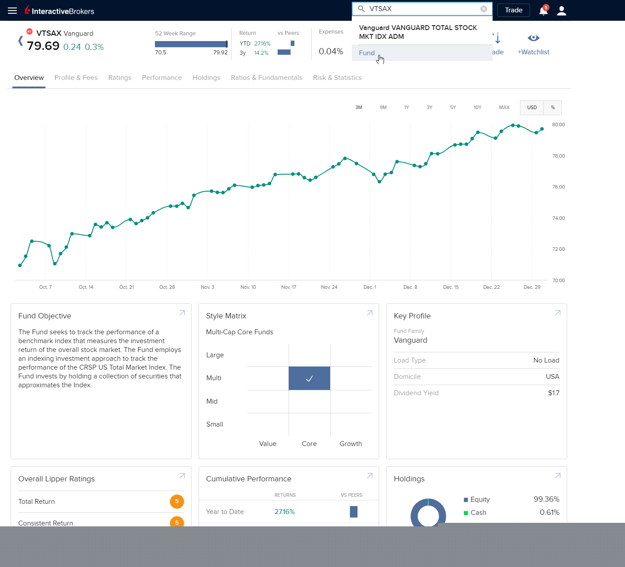This screenshot has width=625, height=567.
Task: Click the holdings donut chart
Action: (428, 513)
